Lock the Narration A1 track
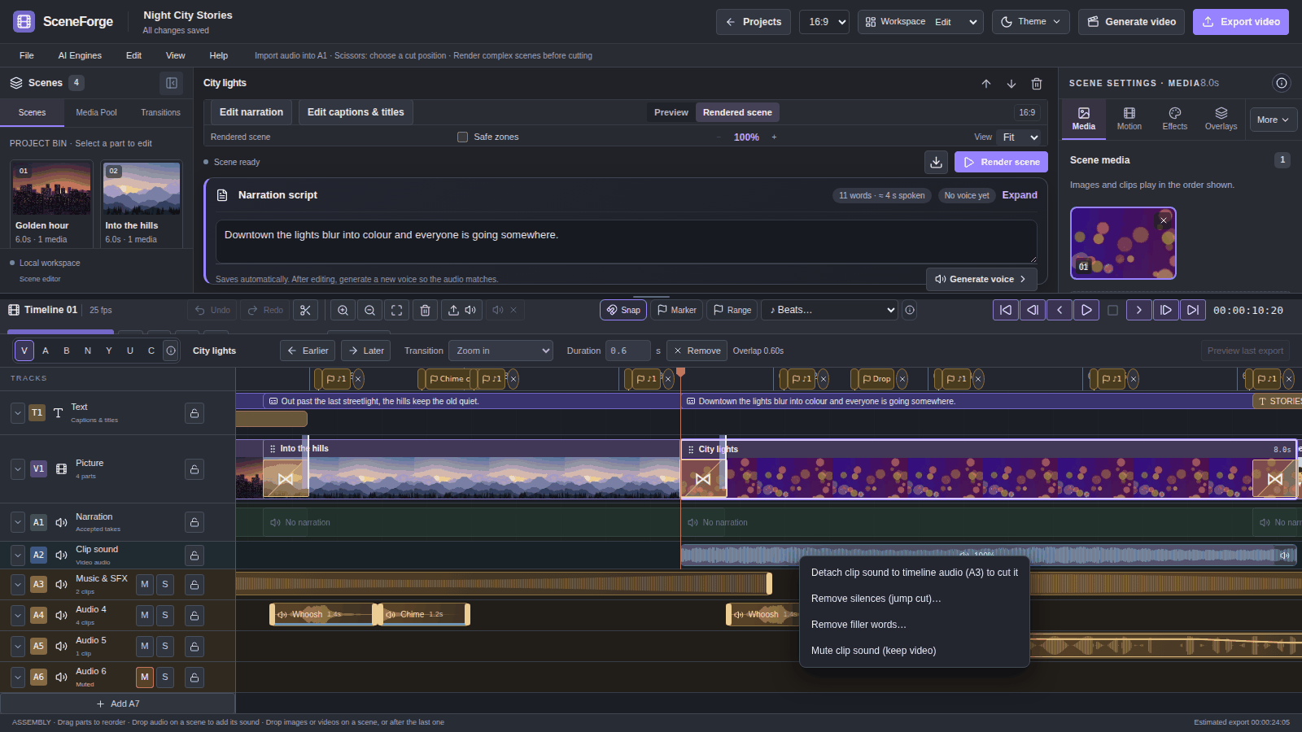 coord(194,522)
